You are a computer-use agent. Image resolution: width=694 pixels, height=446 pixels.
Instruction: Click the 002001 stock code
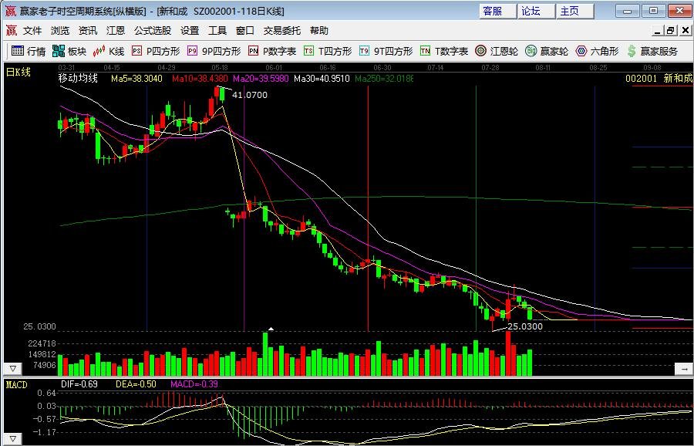[x=642, y=79]
